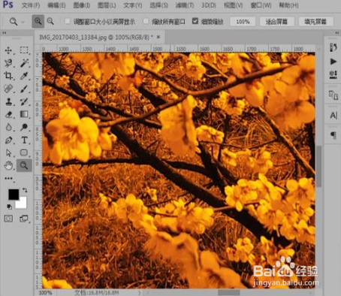Change screen mode from the toolbox
The width and height of the screenshot is (341, 296).
(24, 219)
